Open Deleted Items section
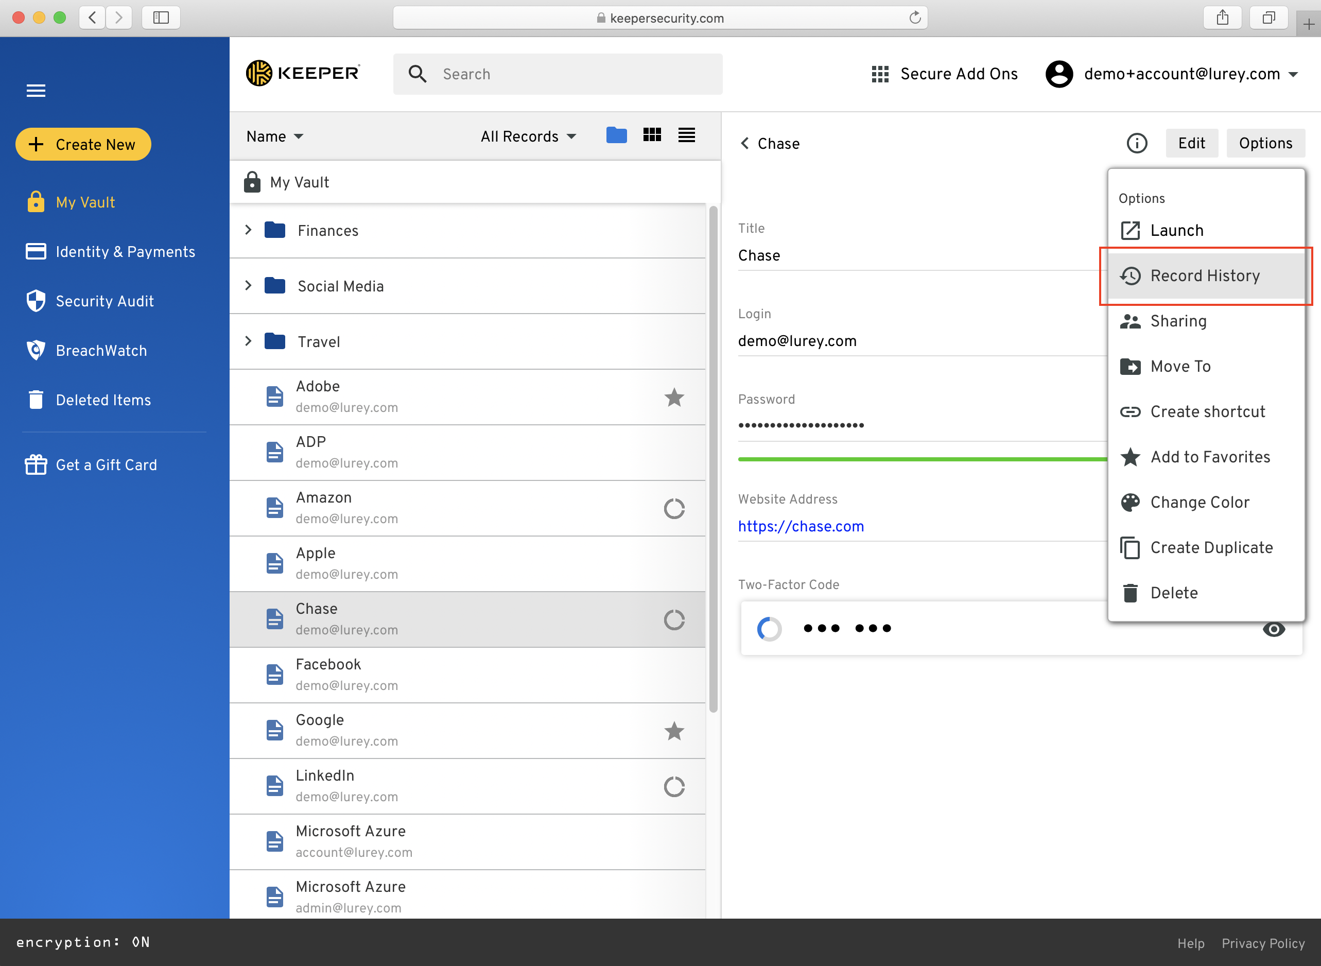 pos(89,400)
